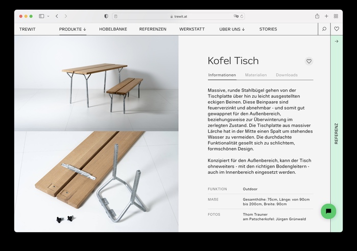Image resolution: width=357 pixels, height=251 pixels.
Task: Go forward with the next arrow
Action: 66,16
